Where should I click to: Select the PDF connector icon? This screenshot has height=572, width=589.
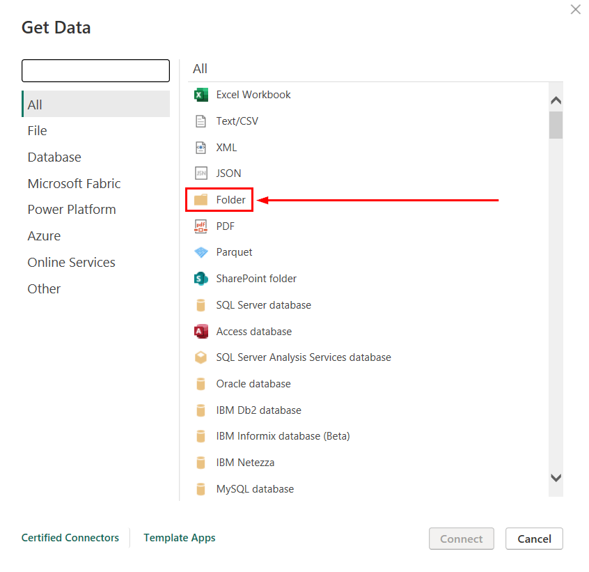tap(201, 226)
